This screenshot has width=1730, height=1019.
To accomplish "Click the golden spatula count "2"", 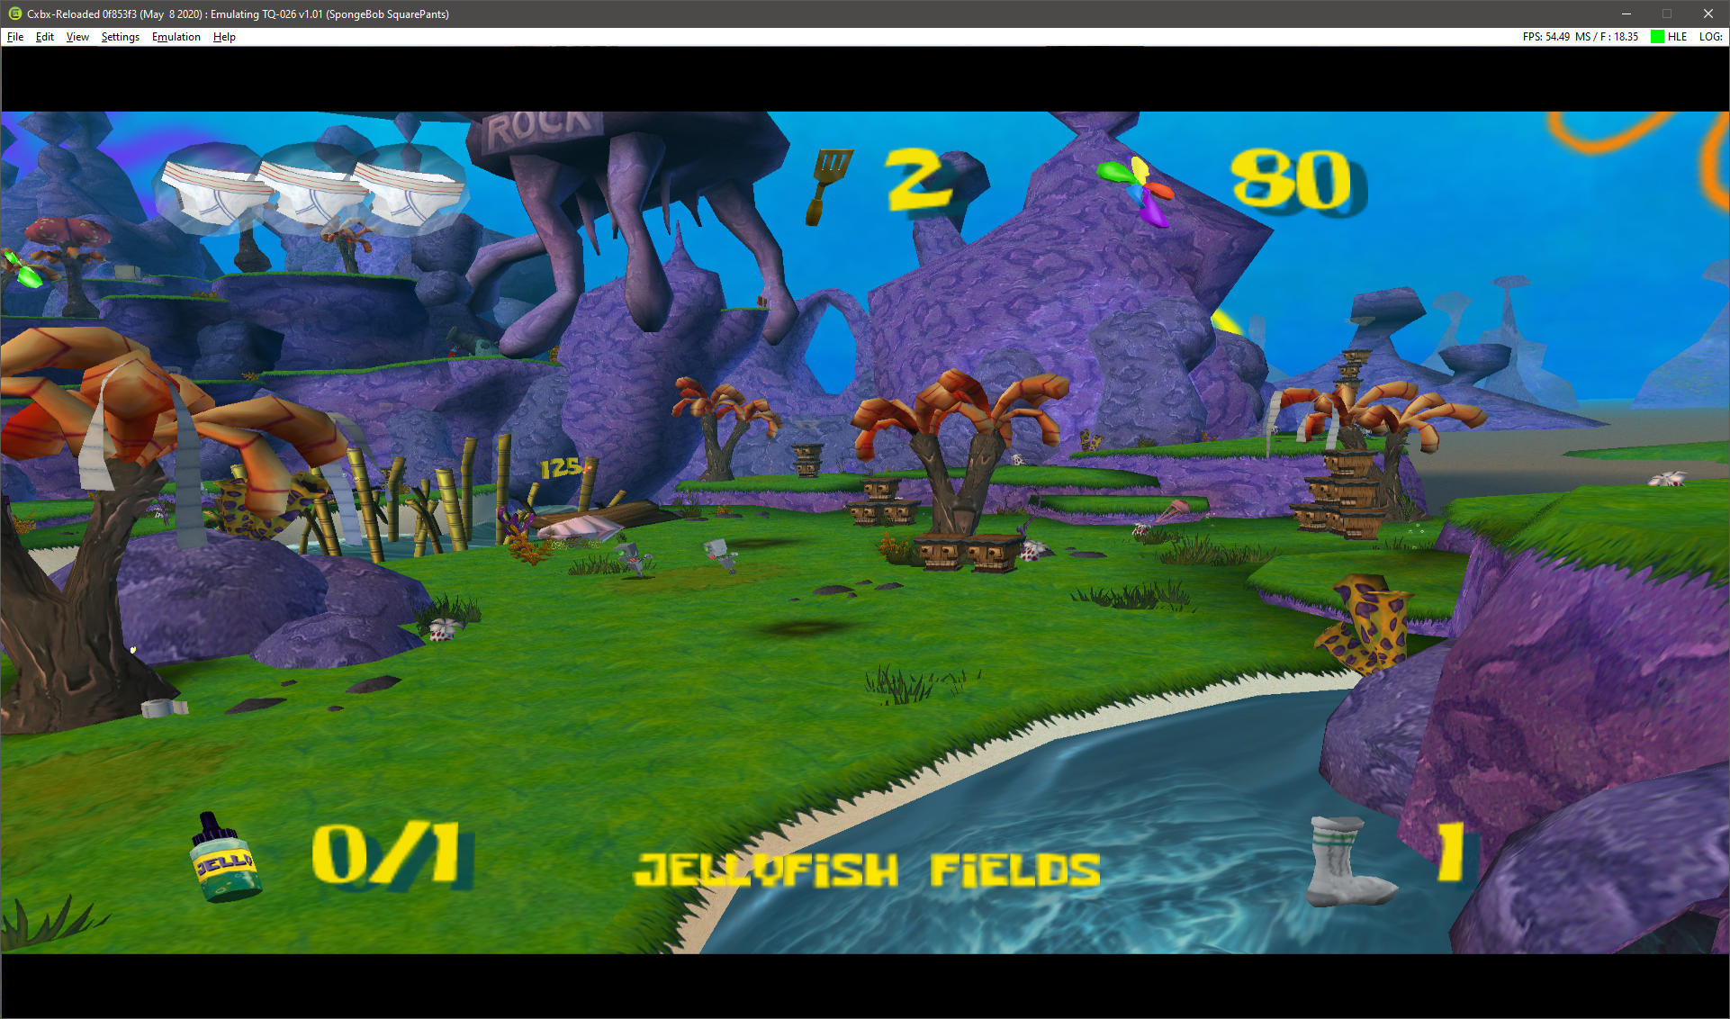I will click(919, 180).
